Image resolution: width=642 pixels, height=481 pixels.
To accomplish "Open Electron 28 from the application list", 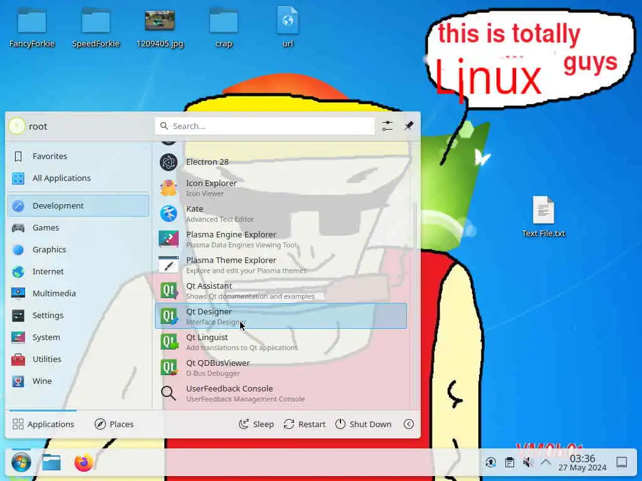I will [281, 162].
